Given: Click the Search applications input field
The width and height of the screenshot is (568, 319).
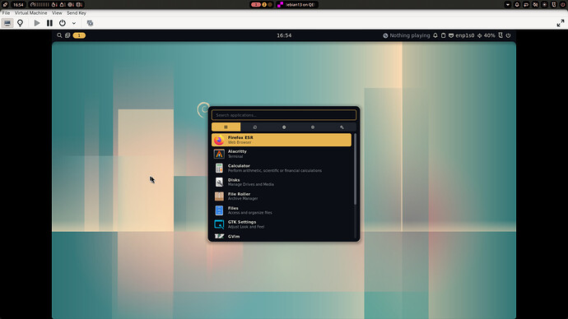Looking at the screenshot, I should (x=284, y=115).
